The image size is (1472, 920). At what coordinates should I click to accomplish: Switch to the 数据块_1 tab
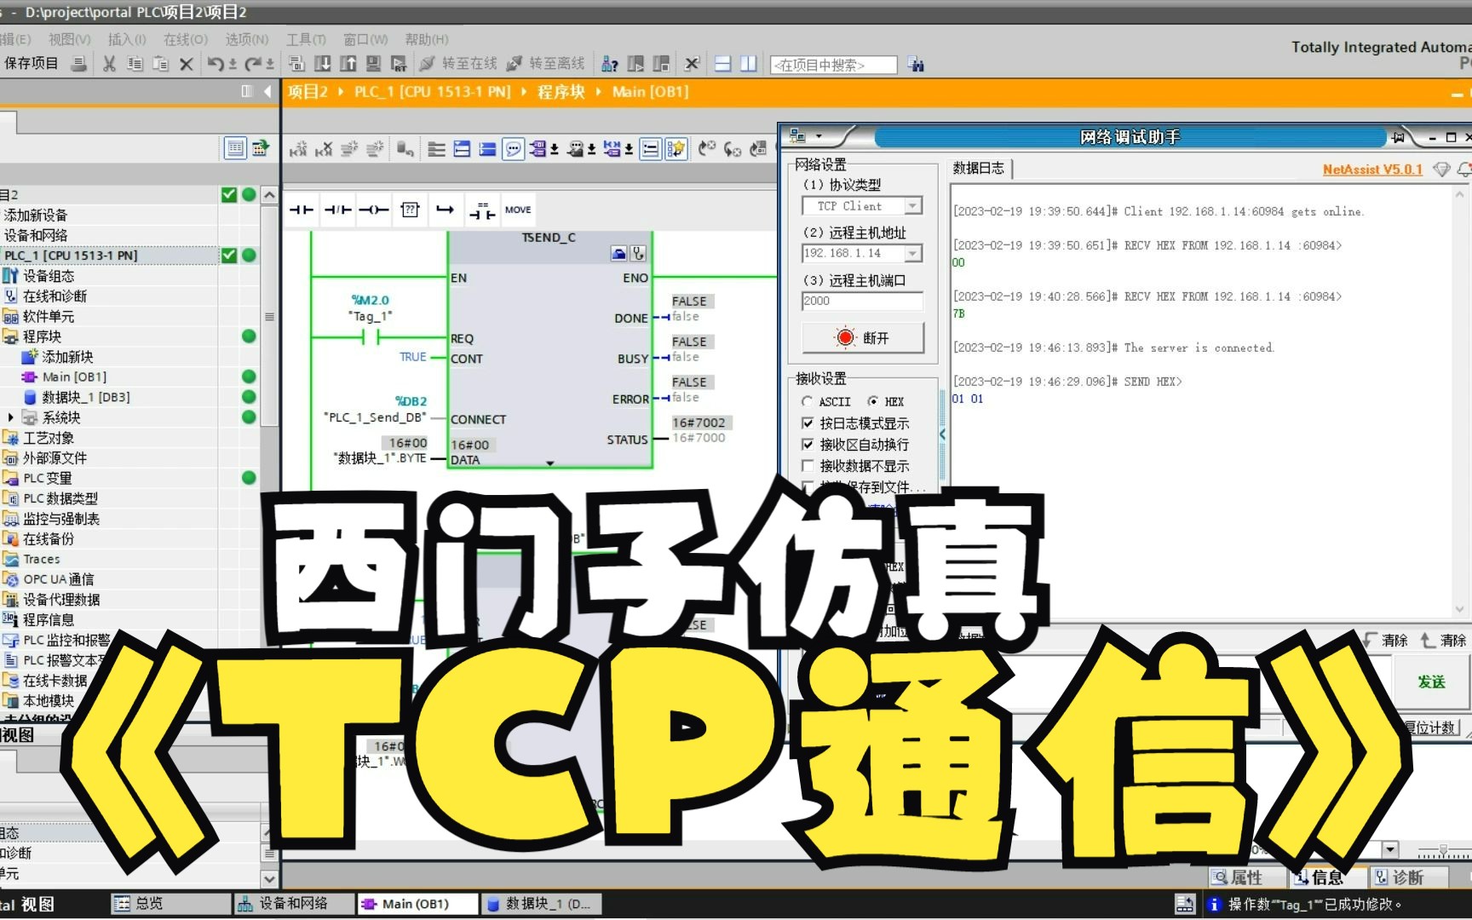coord(542,904)
